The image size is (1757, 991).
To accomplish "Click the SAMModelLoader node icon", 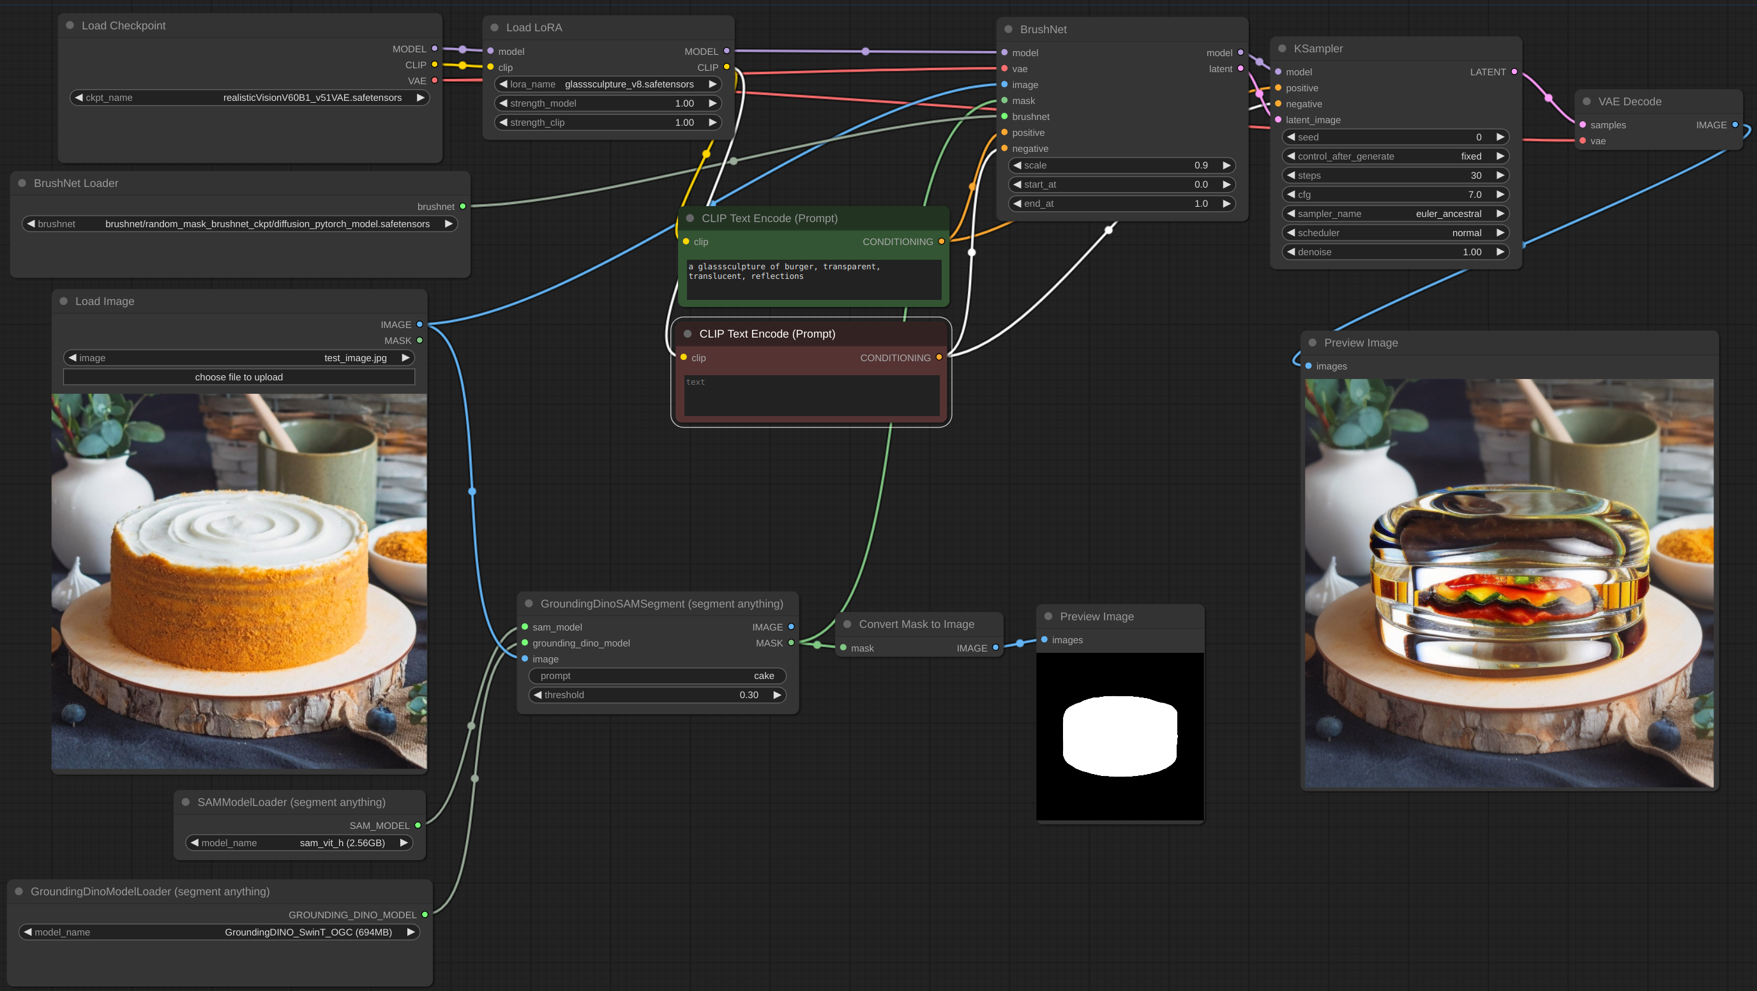I will point(183,801).
